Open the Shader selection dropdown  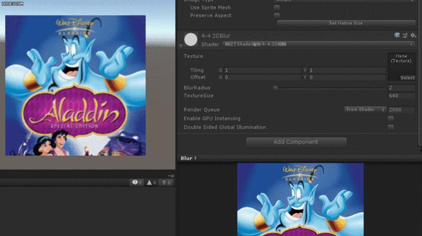[x=319, y=44]
